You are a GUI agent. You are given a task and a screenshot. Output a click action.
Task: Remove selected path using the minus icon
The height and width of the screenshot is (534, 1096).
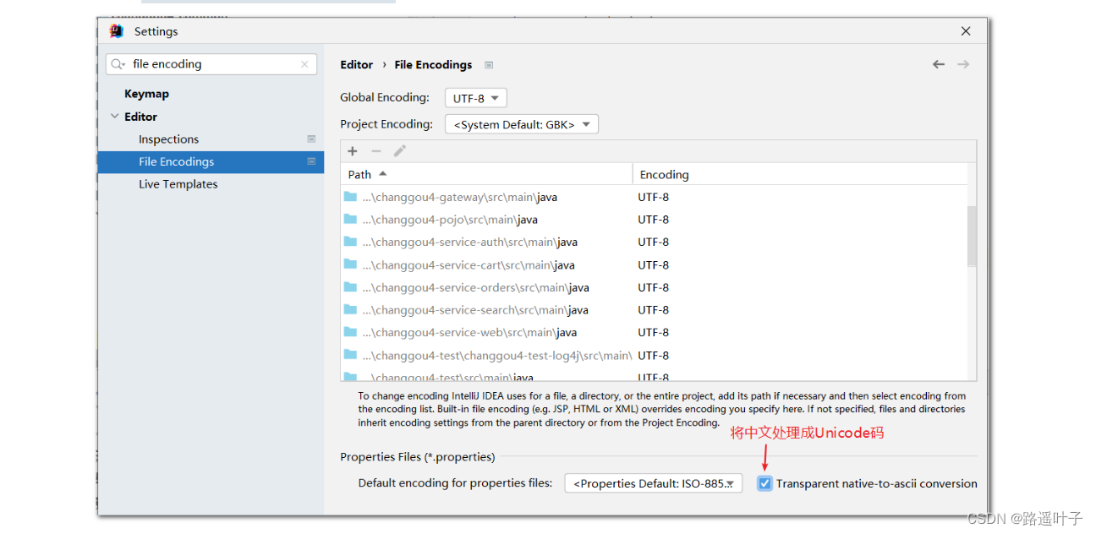[376, 150]
